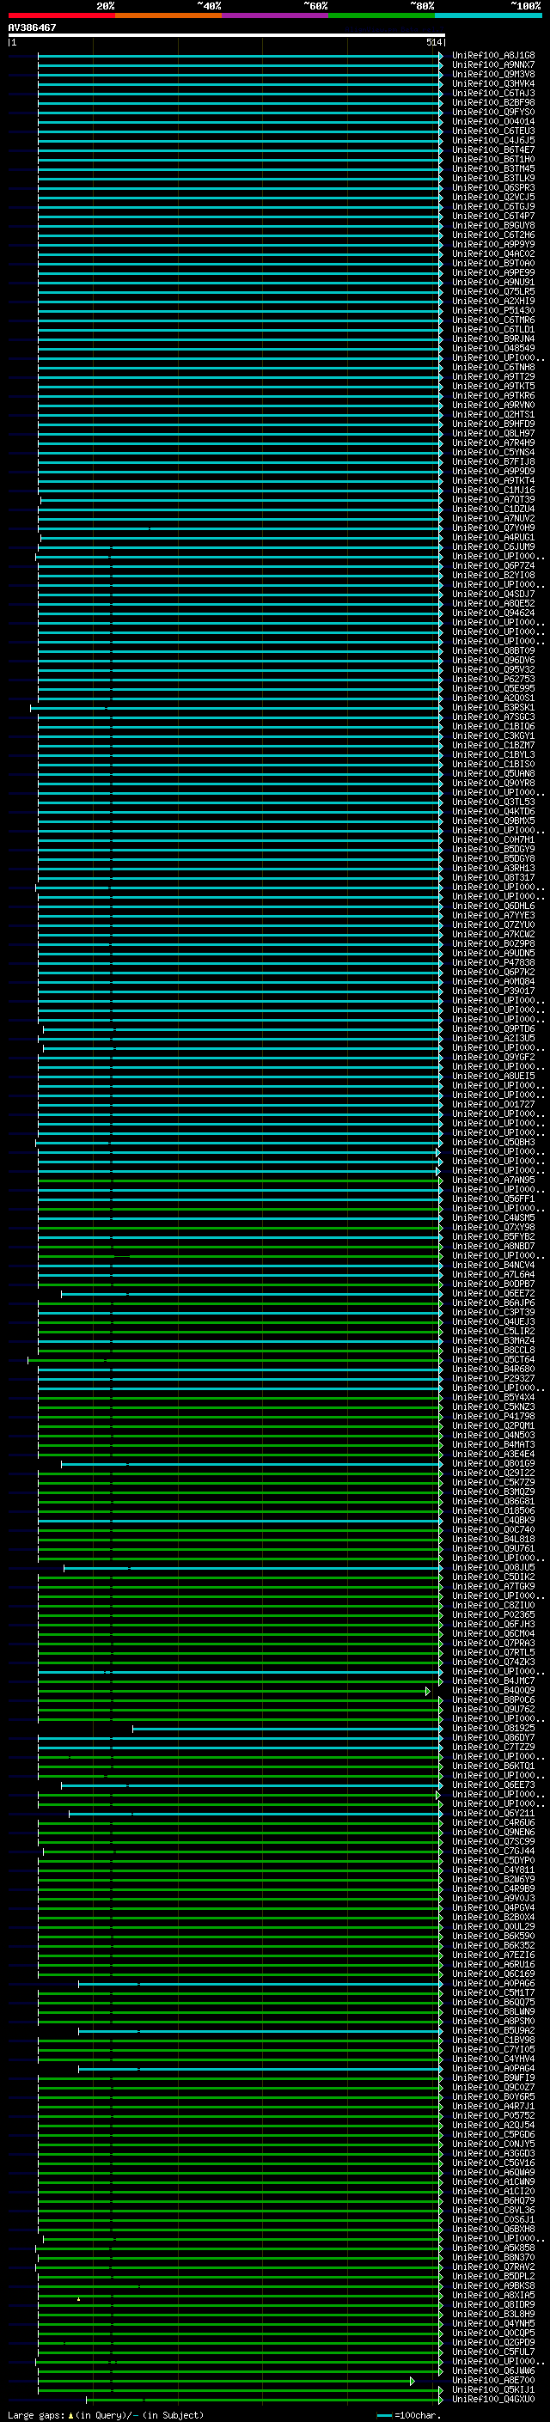Select hit UniRef100_Q6BXH8
This screenshot has width=550, height=2422.
492,2230
